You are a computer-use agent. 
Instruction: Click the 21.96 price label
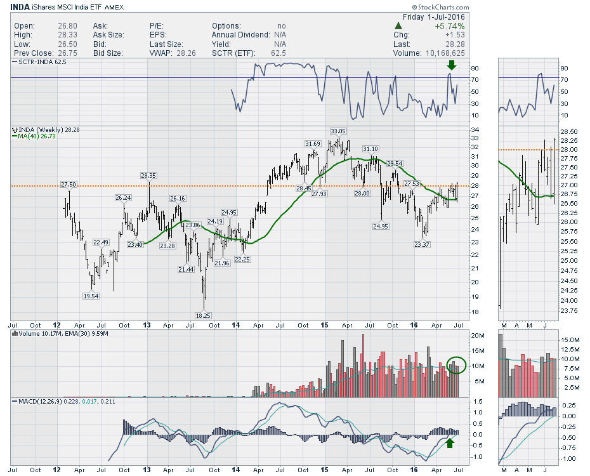pyautogui.click(x=222, y=263)
